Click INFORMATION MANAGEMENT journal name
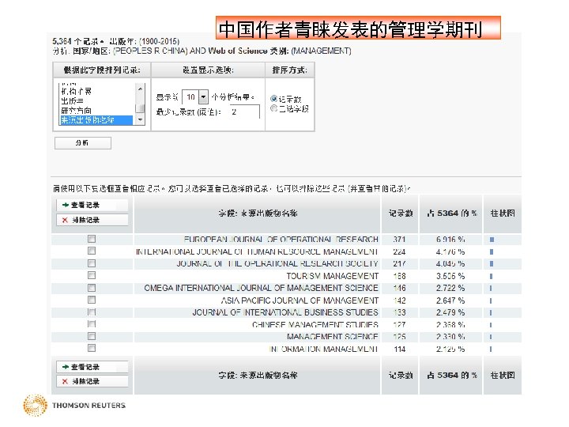 [x=324, y=349]
